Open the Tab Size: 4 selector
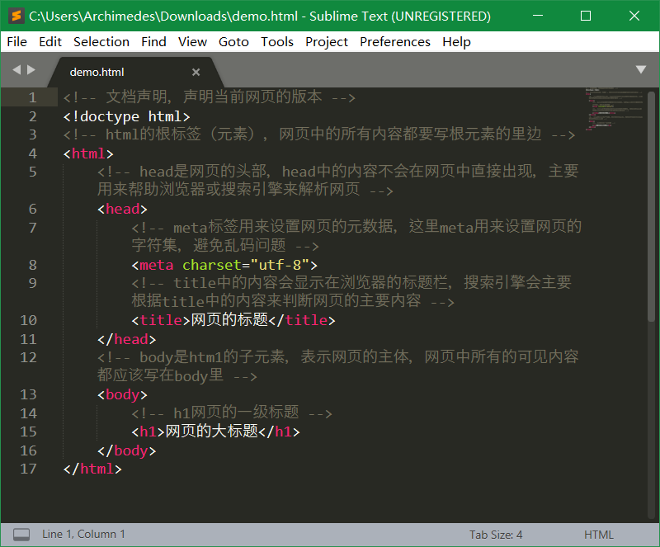The height and width of the screenshot is (547, 660). 495,534
